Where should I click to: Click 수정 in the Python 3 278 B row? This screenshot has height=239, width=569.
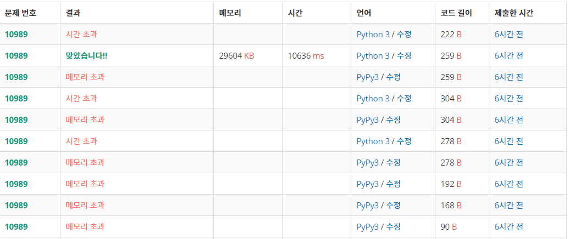coord(404,141)
